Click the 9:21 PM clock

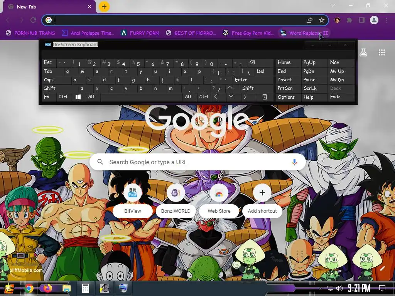[x=359, y=288]
